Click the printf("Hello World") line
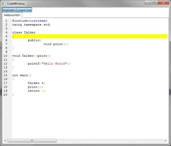The height and width of the screenshot is (146, 171). 49,64
